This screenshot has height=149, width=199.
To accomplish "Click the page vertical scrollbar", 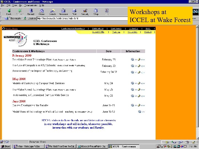I will 197,82.
